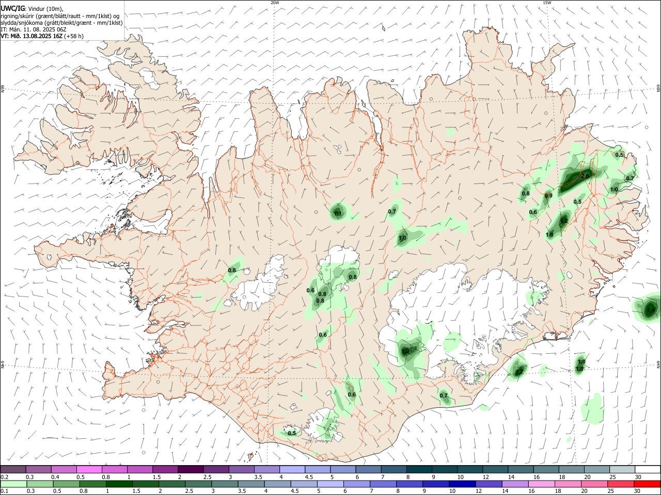
Task: Select the hot pink swatch at 20 in the lower legend row
Action: click(594, 484)
